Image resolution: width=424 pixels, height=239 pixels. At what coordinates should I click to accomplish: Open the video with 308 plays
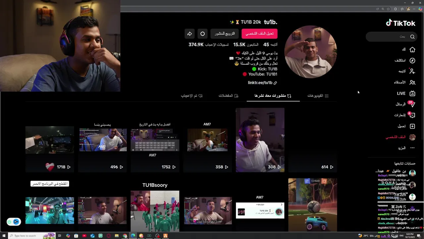(260, 140)
